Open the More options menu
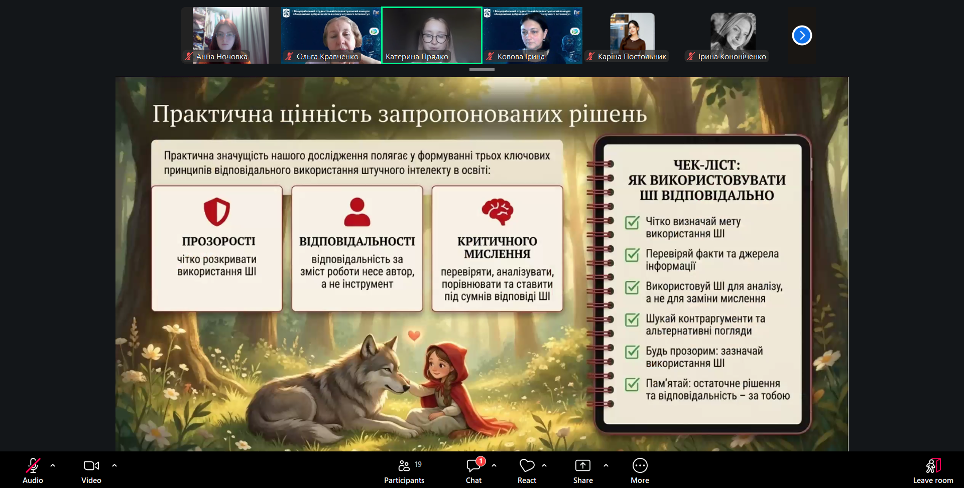The height and width of the screenshot is (488, 964). [640, 470]
